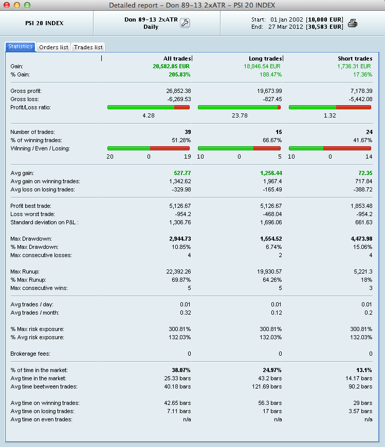Select the Statistics tab

pos(20,47)
